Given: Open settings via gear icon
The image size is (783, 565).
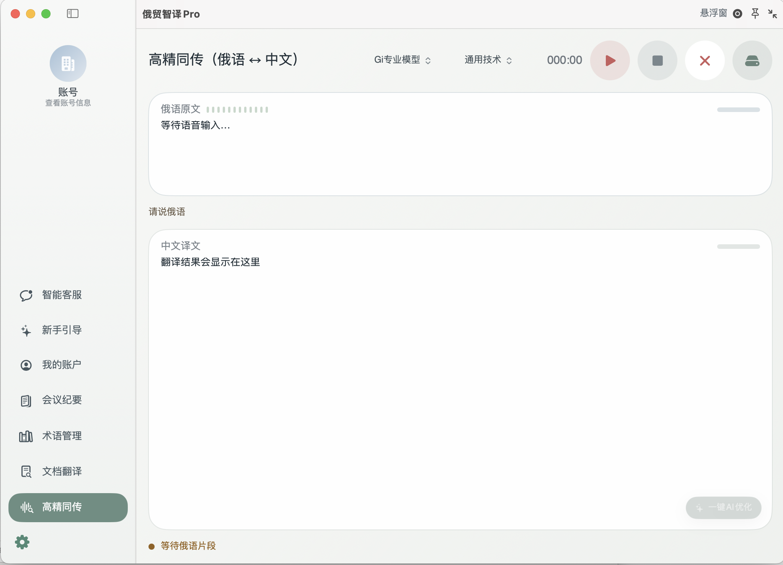Looking at the screenshot, I should [x=22, y=542].
